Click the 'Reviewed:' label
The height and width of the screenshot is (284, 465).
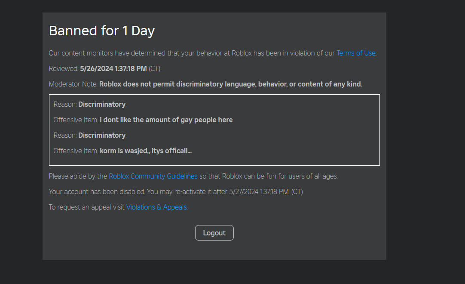(64, 69)
